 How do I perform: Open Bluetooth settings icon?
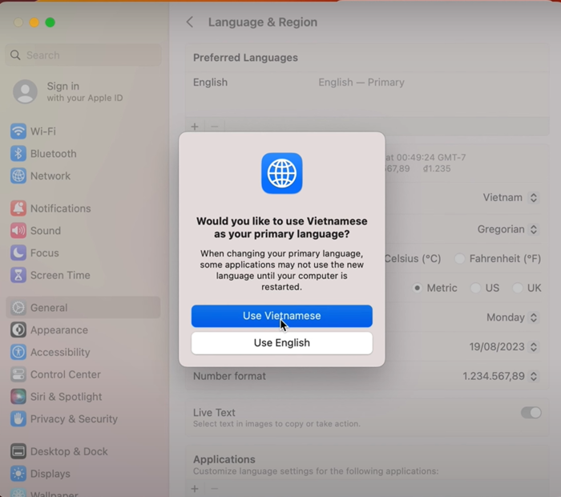click(x=18, y=153)
